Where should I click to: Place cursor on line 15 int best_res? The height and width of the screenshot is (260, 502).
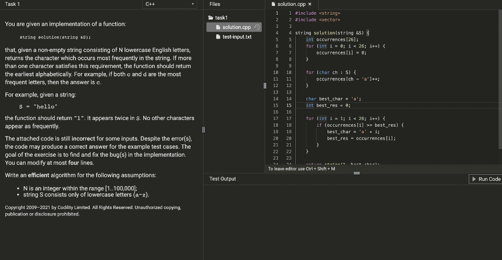coord(328,105)
